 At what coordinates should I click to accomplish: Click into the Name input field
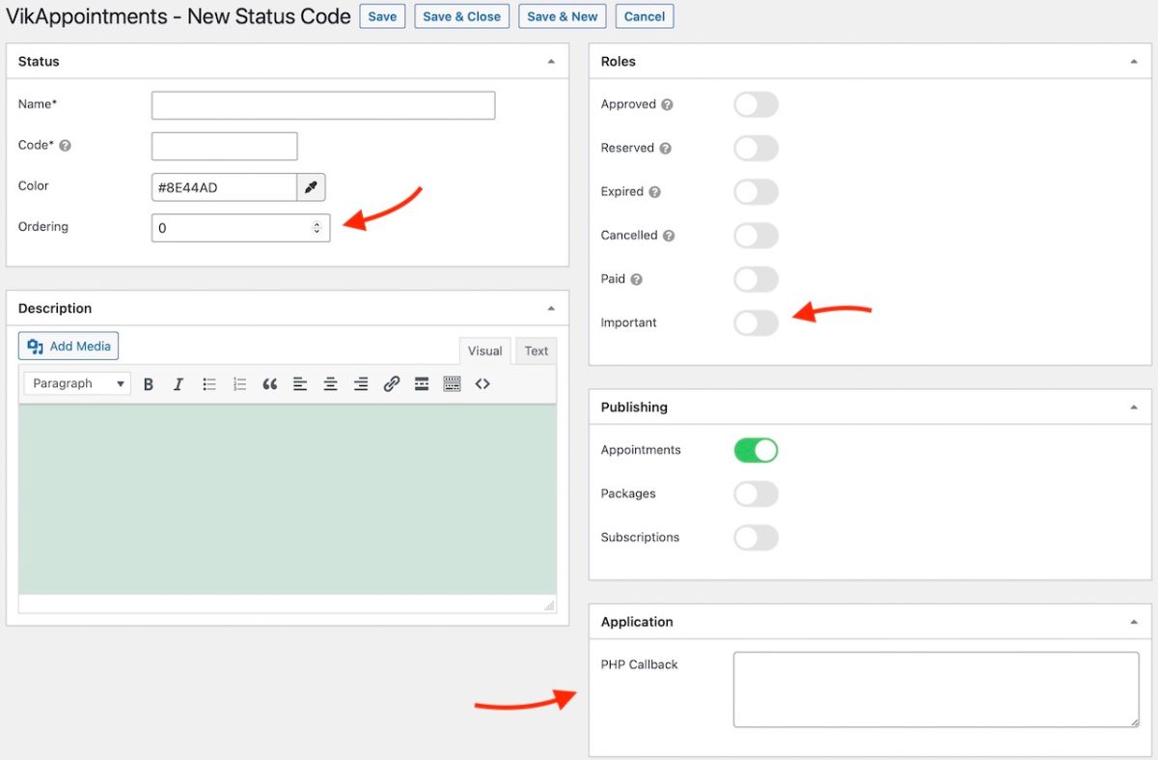tap(323, 105)
